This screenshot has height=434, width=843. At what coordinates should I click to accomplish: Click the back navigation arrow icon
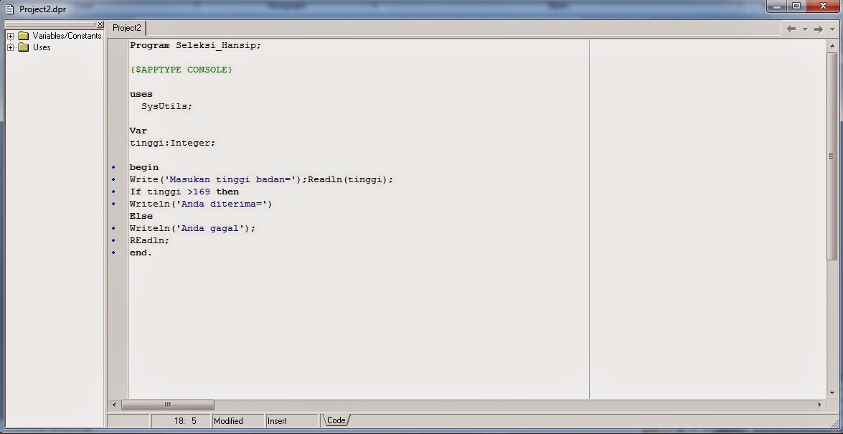pyautogui.click(x=792, y=29)
